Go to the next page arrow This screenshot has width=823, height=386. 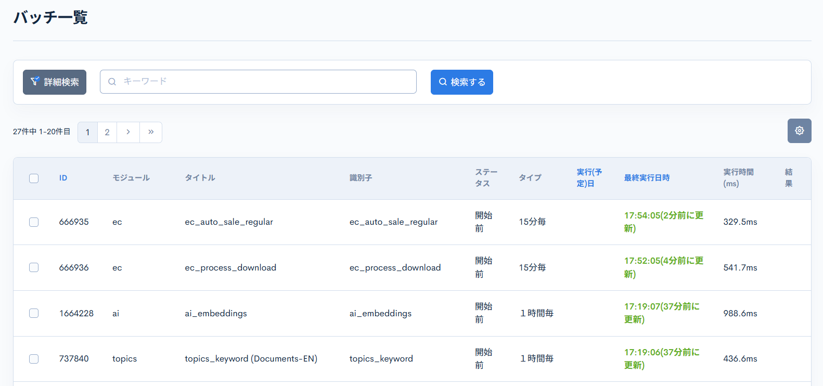[x=128, y=132]
